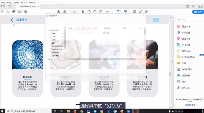Click the sign document pen icon
Viewport: 204px width, 113px height.
pos(146,12)
